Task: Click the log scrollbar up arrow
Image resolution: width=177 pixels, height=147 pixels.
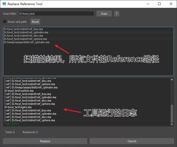Action: 172,80
